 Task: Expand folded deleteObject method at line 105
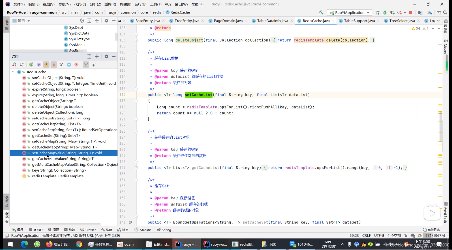[136, 40]
